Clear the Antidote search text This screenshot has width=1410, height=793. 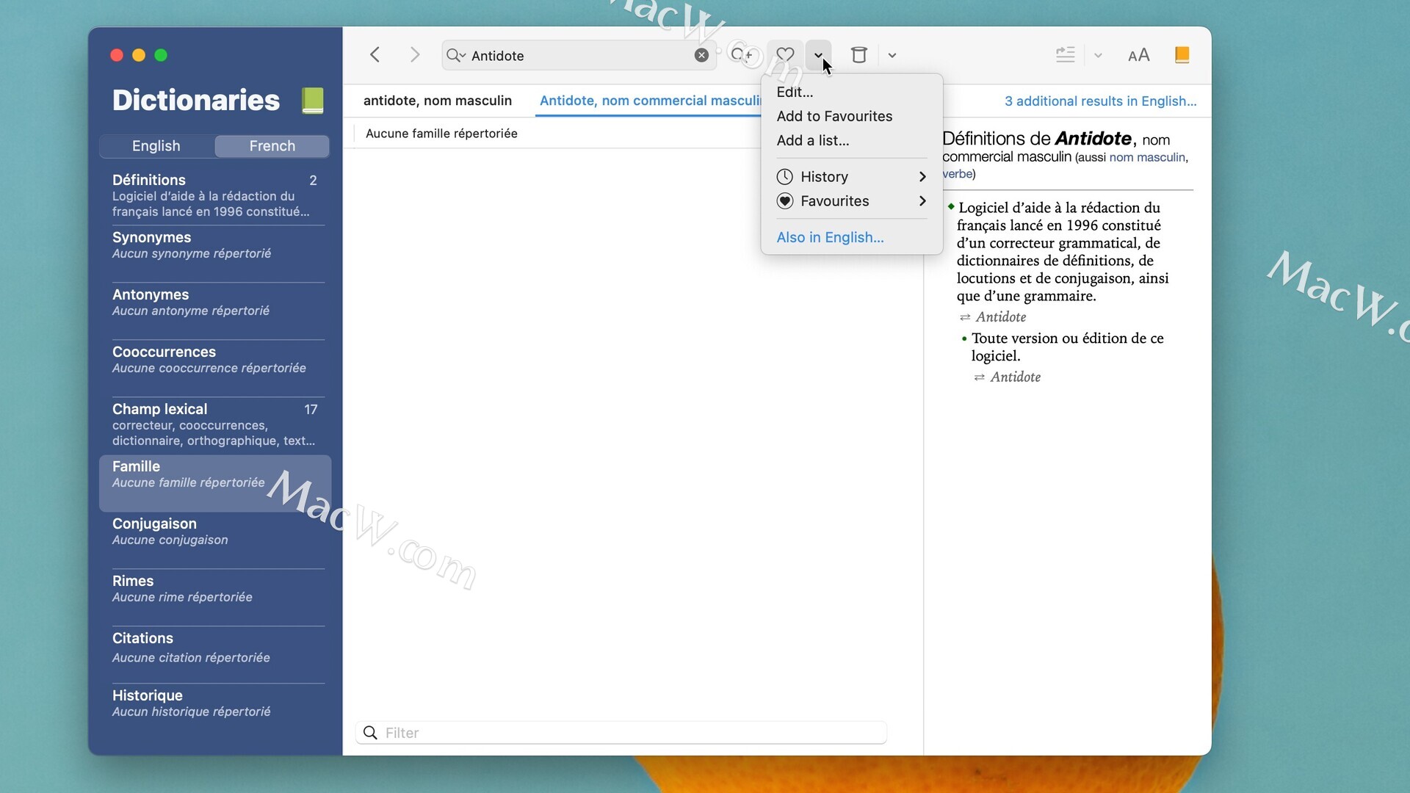(702, 55)
